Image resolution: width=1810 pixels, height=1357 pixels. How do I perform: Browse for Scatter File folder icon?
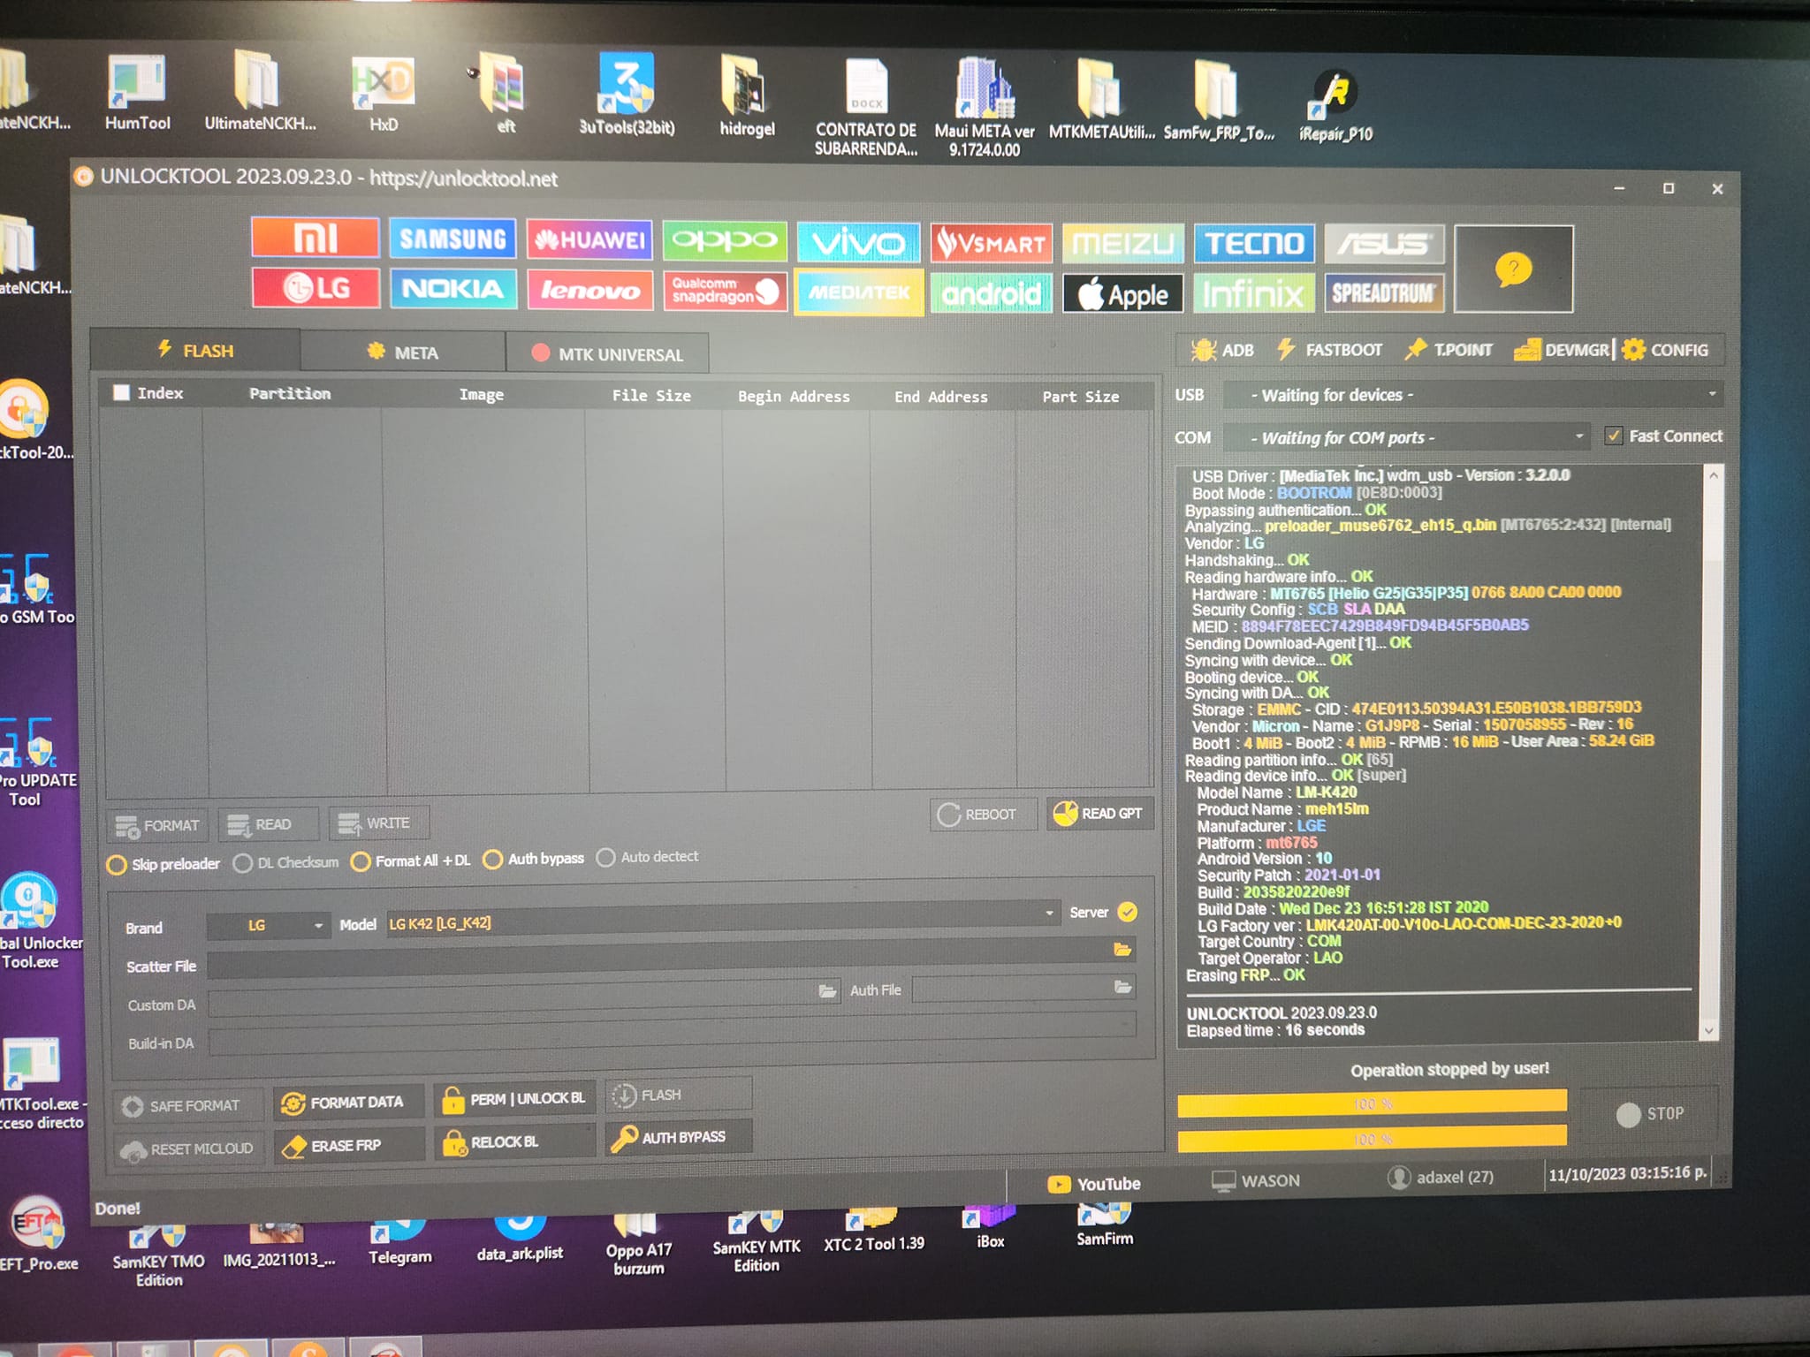1122,950
